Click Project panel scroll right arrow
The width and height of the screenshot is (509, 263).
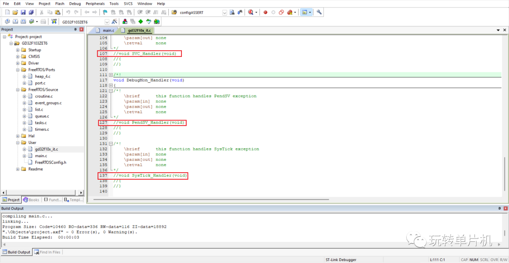pos(81,193)
